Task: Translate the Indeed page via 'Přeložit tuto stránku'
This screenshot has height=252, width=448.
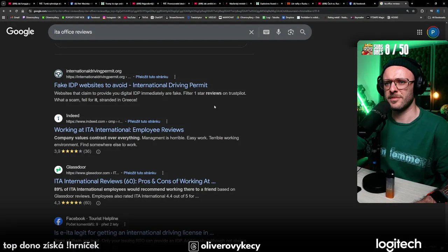Action: click(144, 121)
